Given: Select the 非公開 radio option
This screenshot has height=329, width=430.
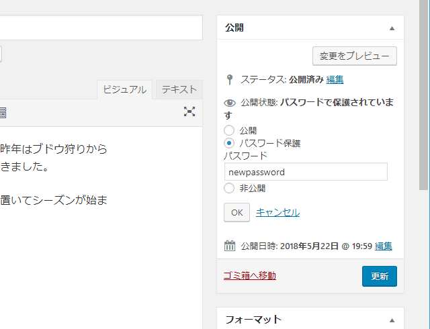Looking at the screenshot, I should (x=229, y=188).
